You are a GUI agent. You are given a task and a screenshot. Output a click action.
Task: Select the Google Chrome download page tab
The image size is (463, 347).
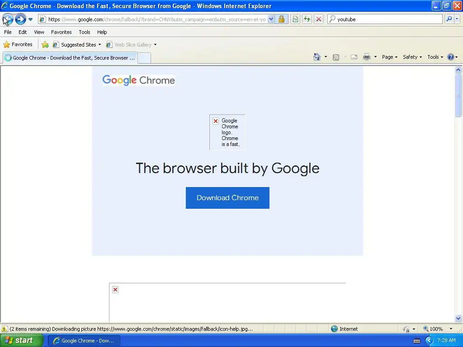click(70, 58)
